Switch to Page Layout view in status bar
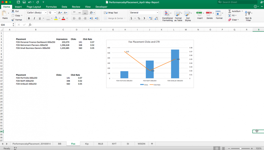The width and height of the screenshot is (264, 150). pyautogui.click(x=224, y=148)
